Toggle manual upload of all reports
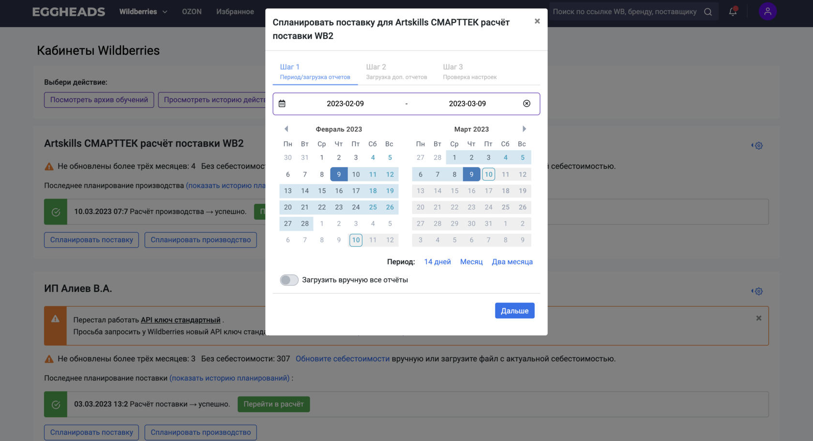The width and height of the screenshot is (813, 441). pyautogui.click(x=289, y=280)
